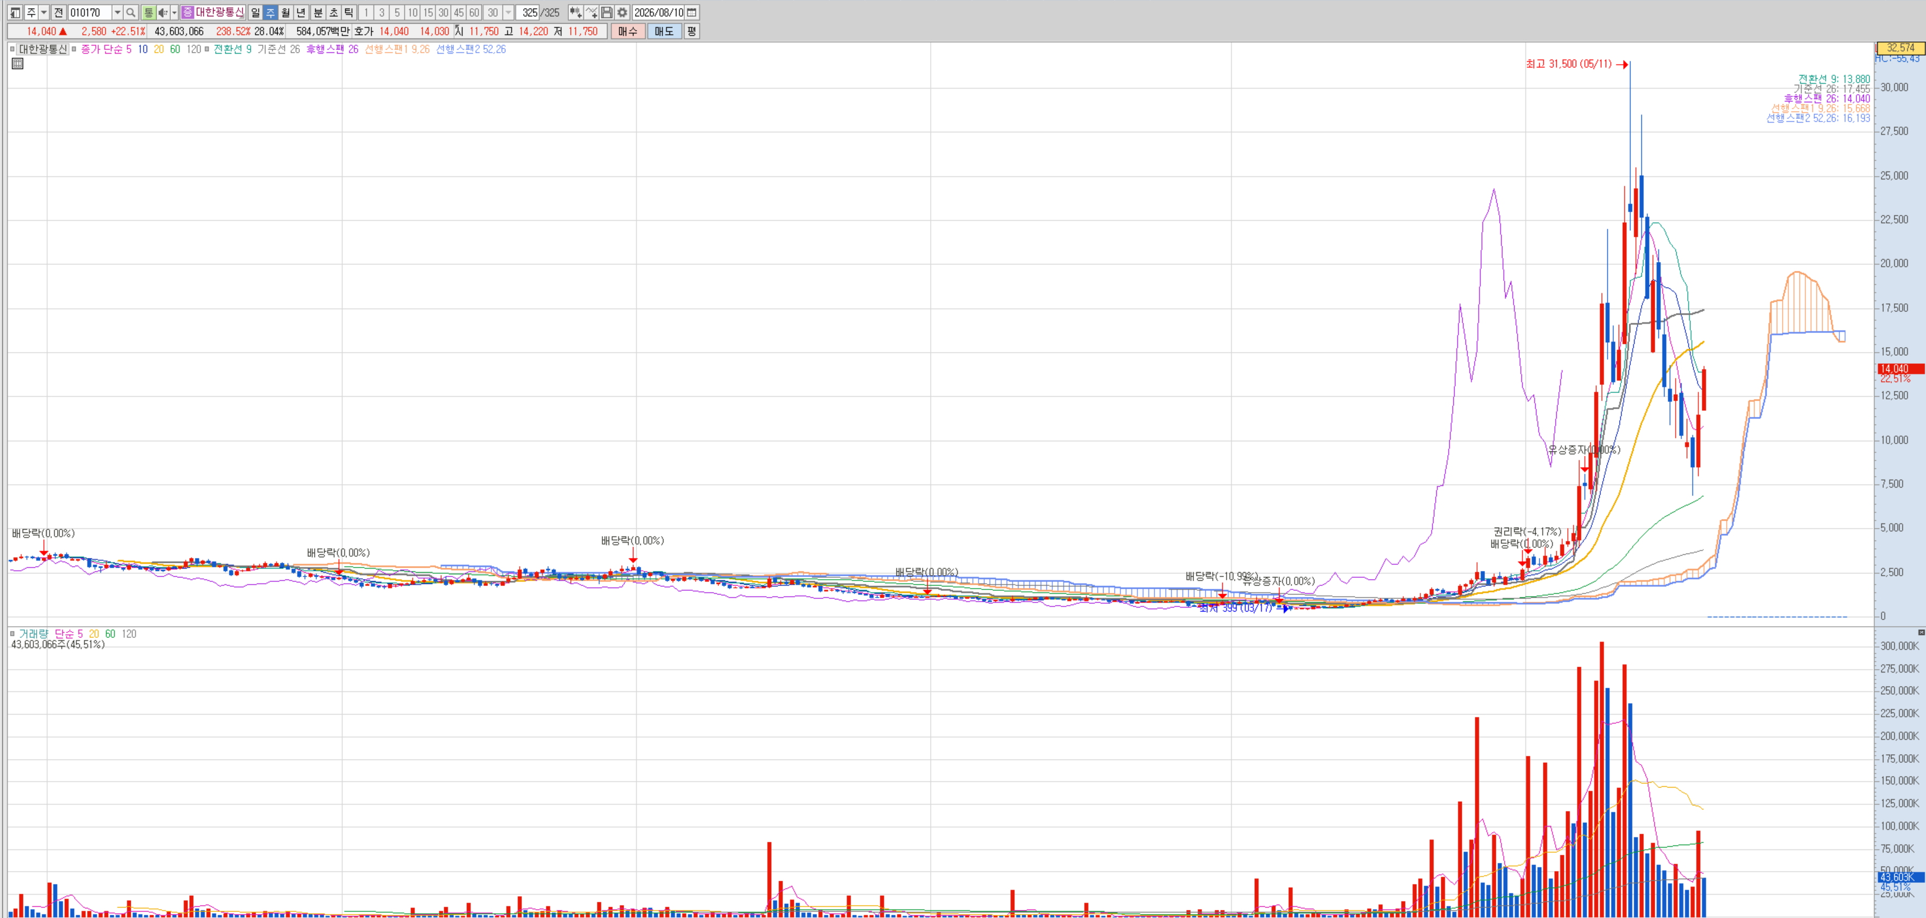The width and height of the screenshot is (1926, 918).
Task: Expand the stock code history dropdown
Action: pos(117,13)
